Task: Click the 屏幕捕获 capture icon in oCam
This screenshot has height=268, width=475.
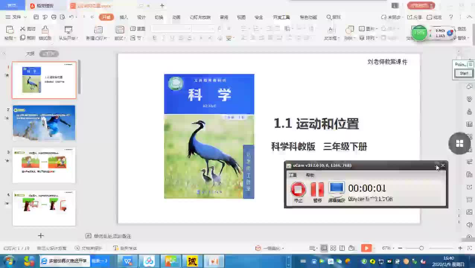Action: (x=337, y=192)
